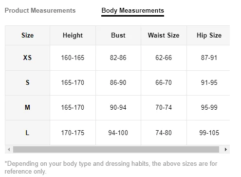Click the scrollbar's left arrow
241x177 pixels.
click(x=9, y=149)
